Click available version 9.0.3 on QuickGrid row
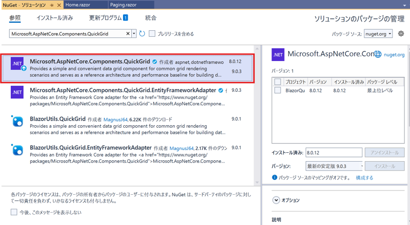Viewport: 410px width, 225px height. (236, 71)
